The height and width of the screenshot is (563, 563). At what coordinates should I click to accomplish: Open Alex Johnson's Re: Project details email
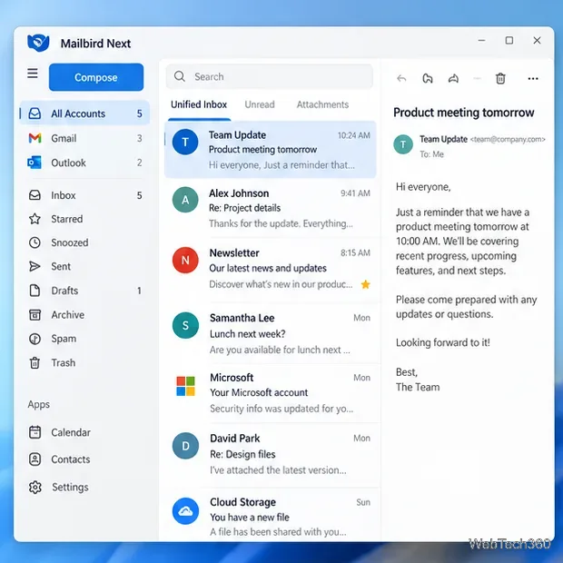271,208
